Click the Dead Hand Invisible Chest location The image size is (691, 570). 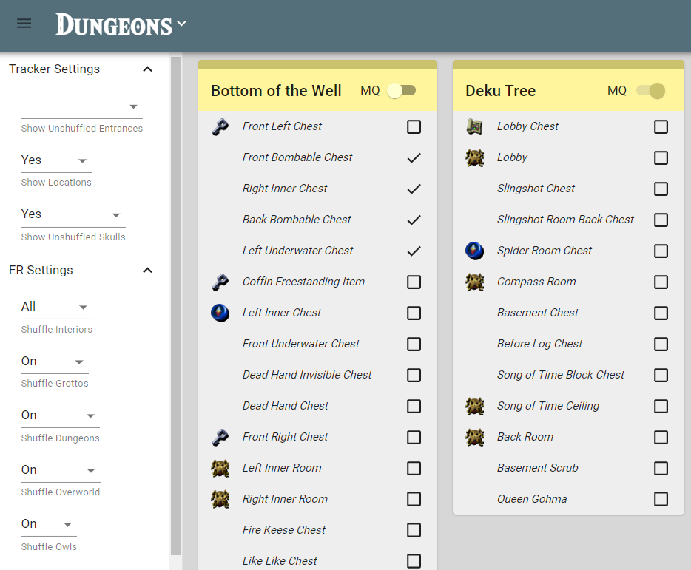click(x=307, y=375)
